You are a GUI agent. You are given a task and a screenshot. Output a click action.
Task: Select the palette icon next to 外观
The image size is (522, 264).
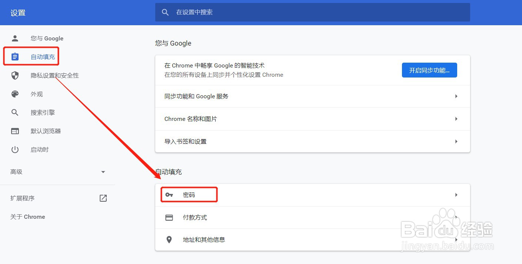(15, 94)
